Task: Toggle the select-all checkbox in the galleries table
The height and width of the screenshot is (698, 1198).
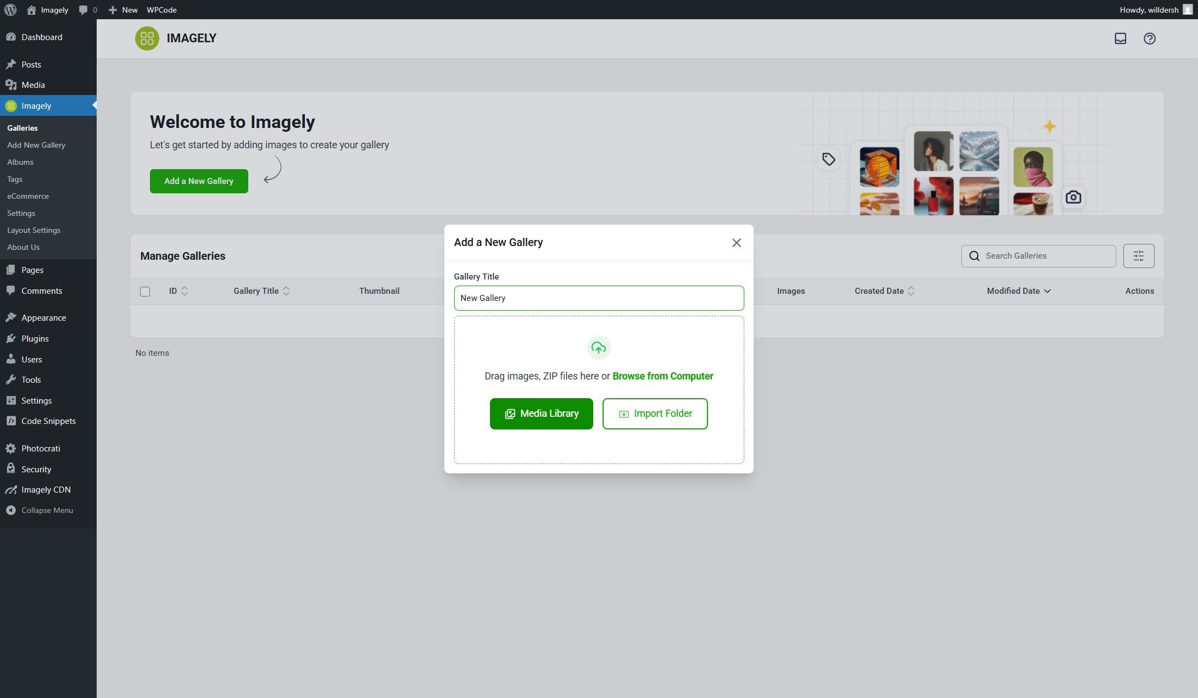Action: [x=145, y=291]
